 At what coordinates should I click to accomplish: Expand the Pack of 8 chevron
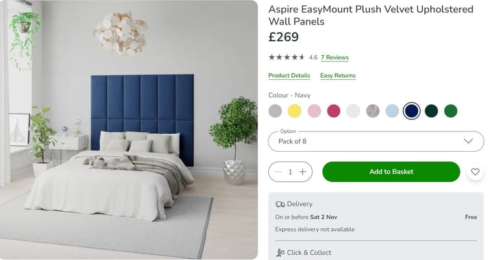[x=468, y=141]
